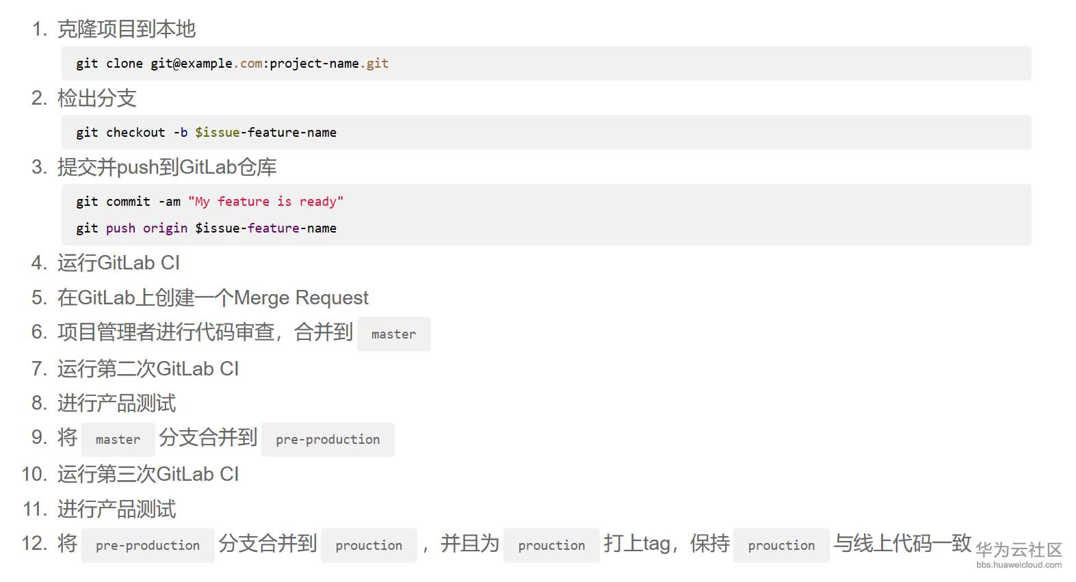Click the git clone command line
This screenshot has width=1076, height=582.
232,64
